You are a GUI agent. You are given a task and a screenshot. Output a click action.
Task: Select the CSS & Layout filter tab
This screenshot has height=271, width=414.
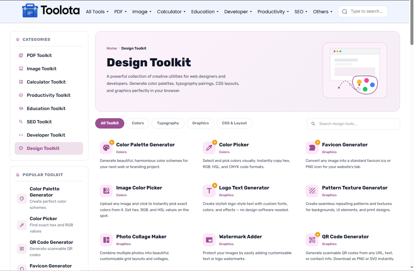tap(234, 123)
